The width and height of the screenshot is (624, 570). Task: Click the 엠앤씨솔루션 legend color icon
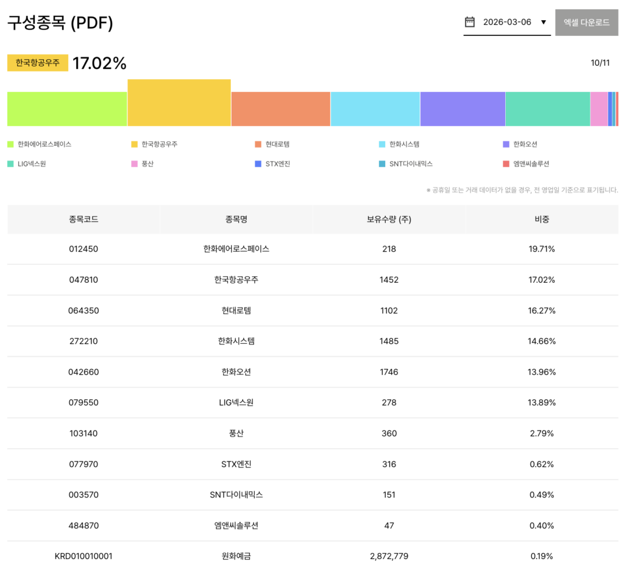click(x=506, y=164)
